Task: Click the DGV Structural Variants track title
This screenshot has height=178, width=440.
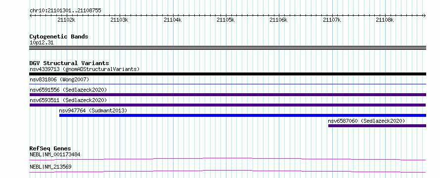Action: pyautogui.click(x=69, y=63)
